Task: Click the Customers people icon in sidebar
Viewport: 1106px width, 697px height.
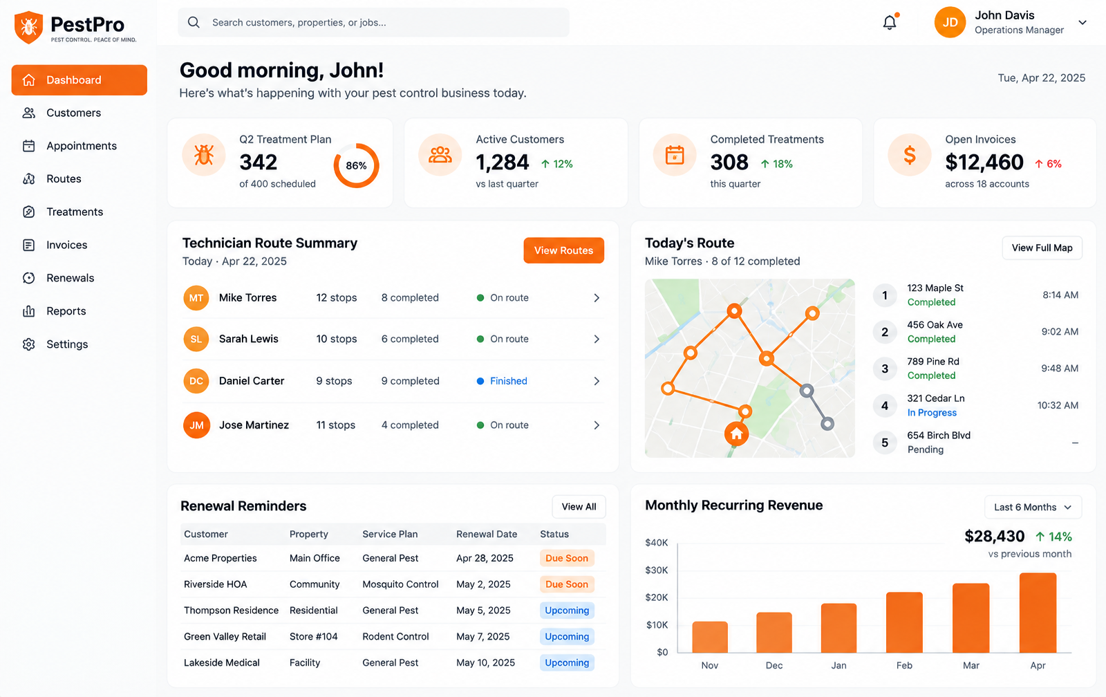Action: [x=28, y=113]
